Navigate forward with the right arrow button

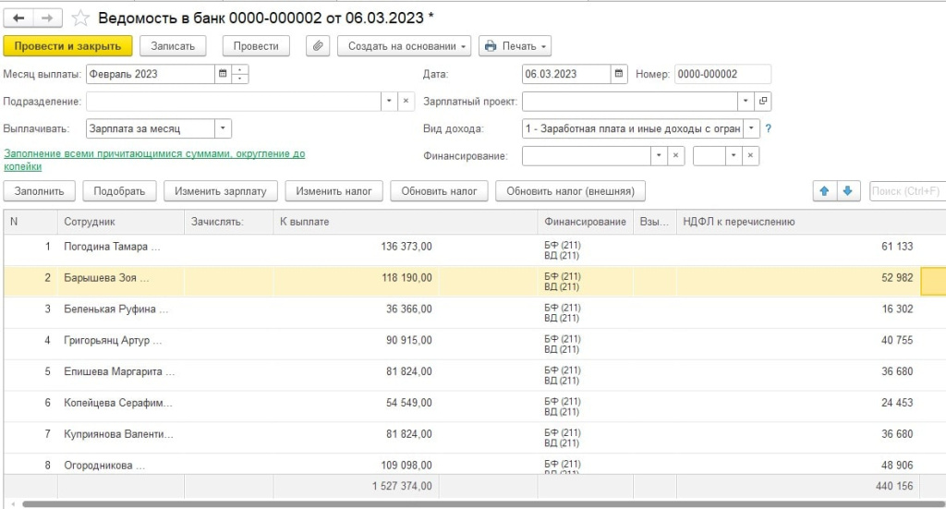click(47, 18)
